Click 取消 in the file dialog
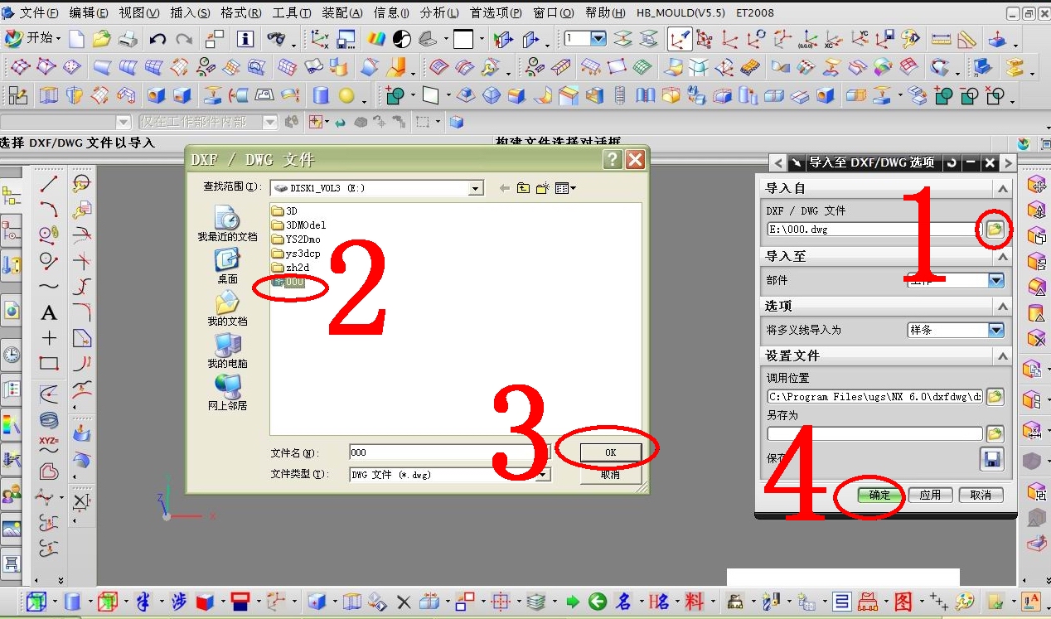The height and width of the screenshot is (619, 1051). [x=610, y=475]
